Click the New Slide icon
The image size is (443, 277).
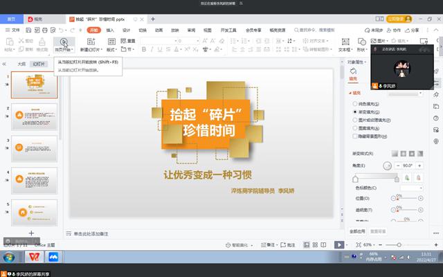(x=91, y=42)
